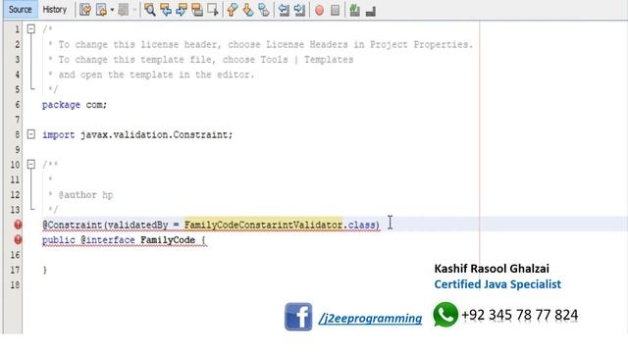Click the '.class)' text on Constraint line
The image size is (628, 353).
[x=362, y=225]
